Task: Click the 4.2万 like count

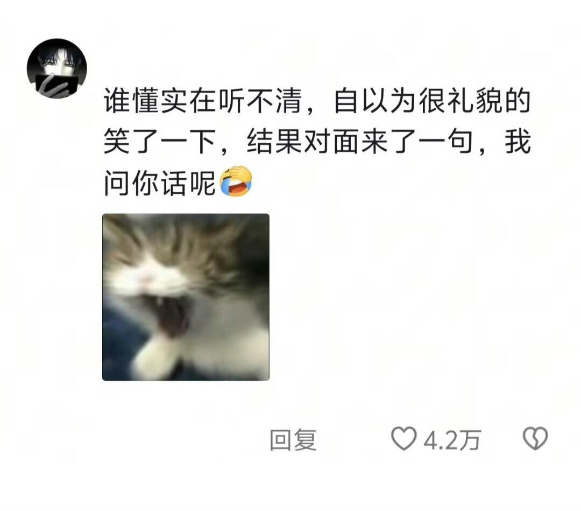Action: tap(452, 440)
